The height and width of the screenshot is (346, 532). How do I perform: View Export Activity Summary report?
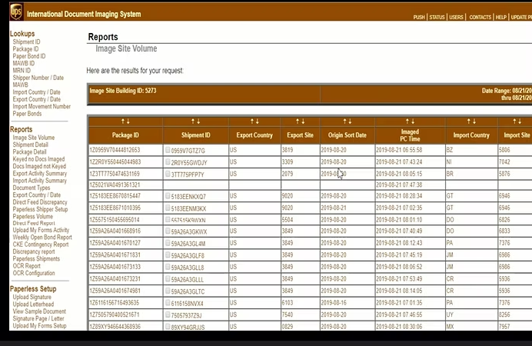click(40, 173)
